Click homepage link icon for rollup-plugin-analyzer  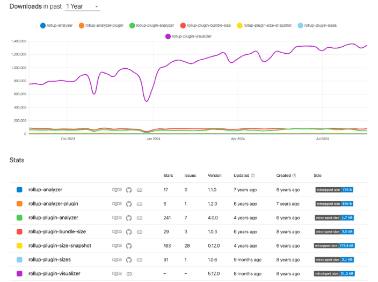[139, 218]
